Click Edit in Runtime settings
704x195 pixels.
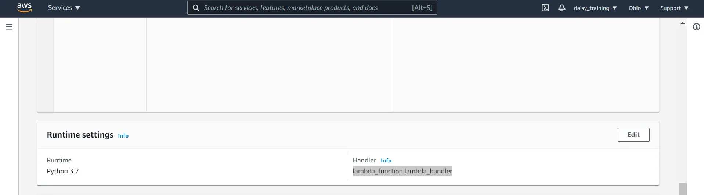(633, 135)
